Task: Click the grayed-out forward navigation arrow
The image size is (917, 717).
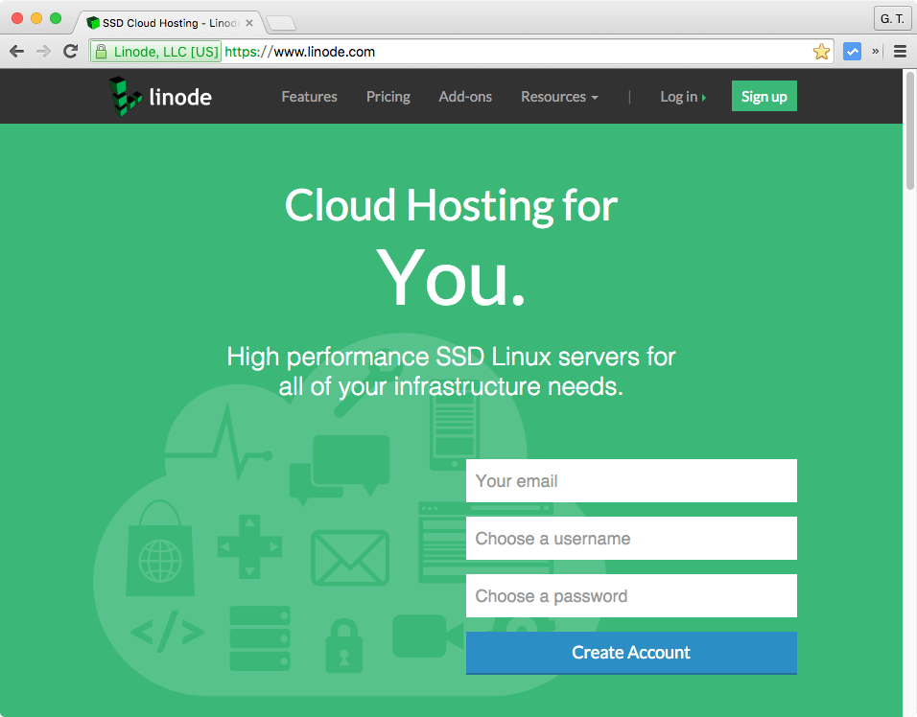Action: (x=42, y=51)
